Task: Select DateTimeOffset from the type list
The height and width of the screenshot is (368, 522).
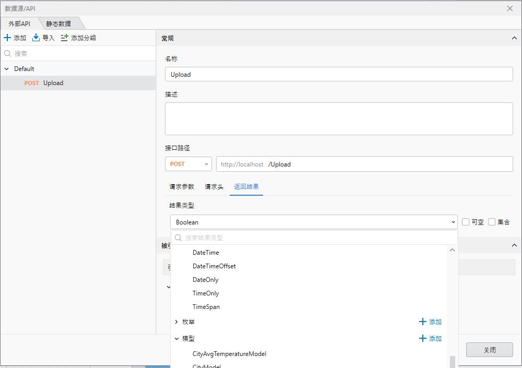Action: (214, 266)
